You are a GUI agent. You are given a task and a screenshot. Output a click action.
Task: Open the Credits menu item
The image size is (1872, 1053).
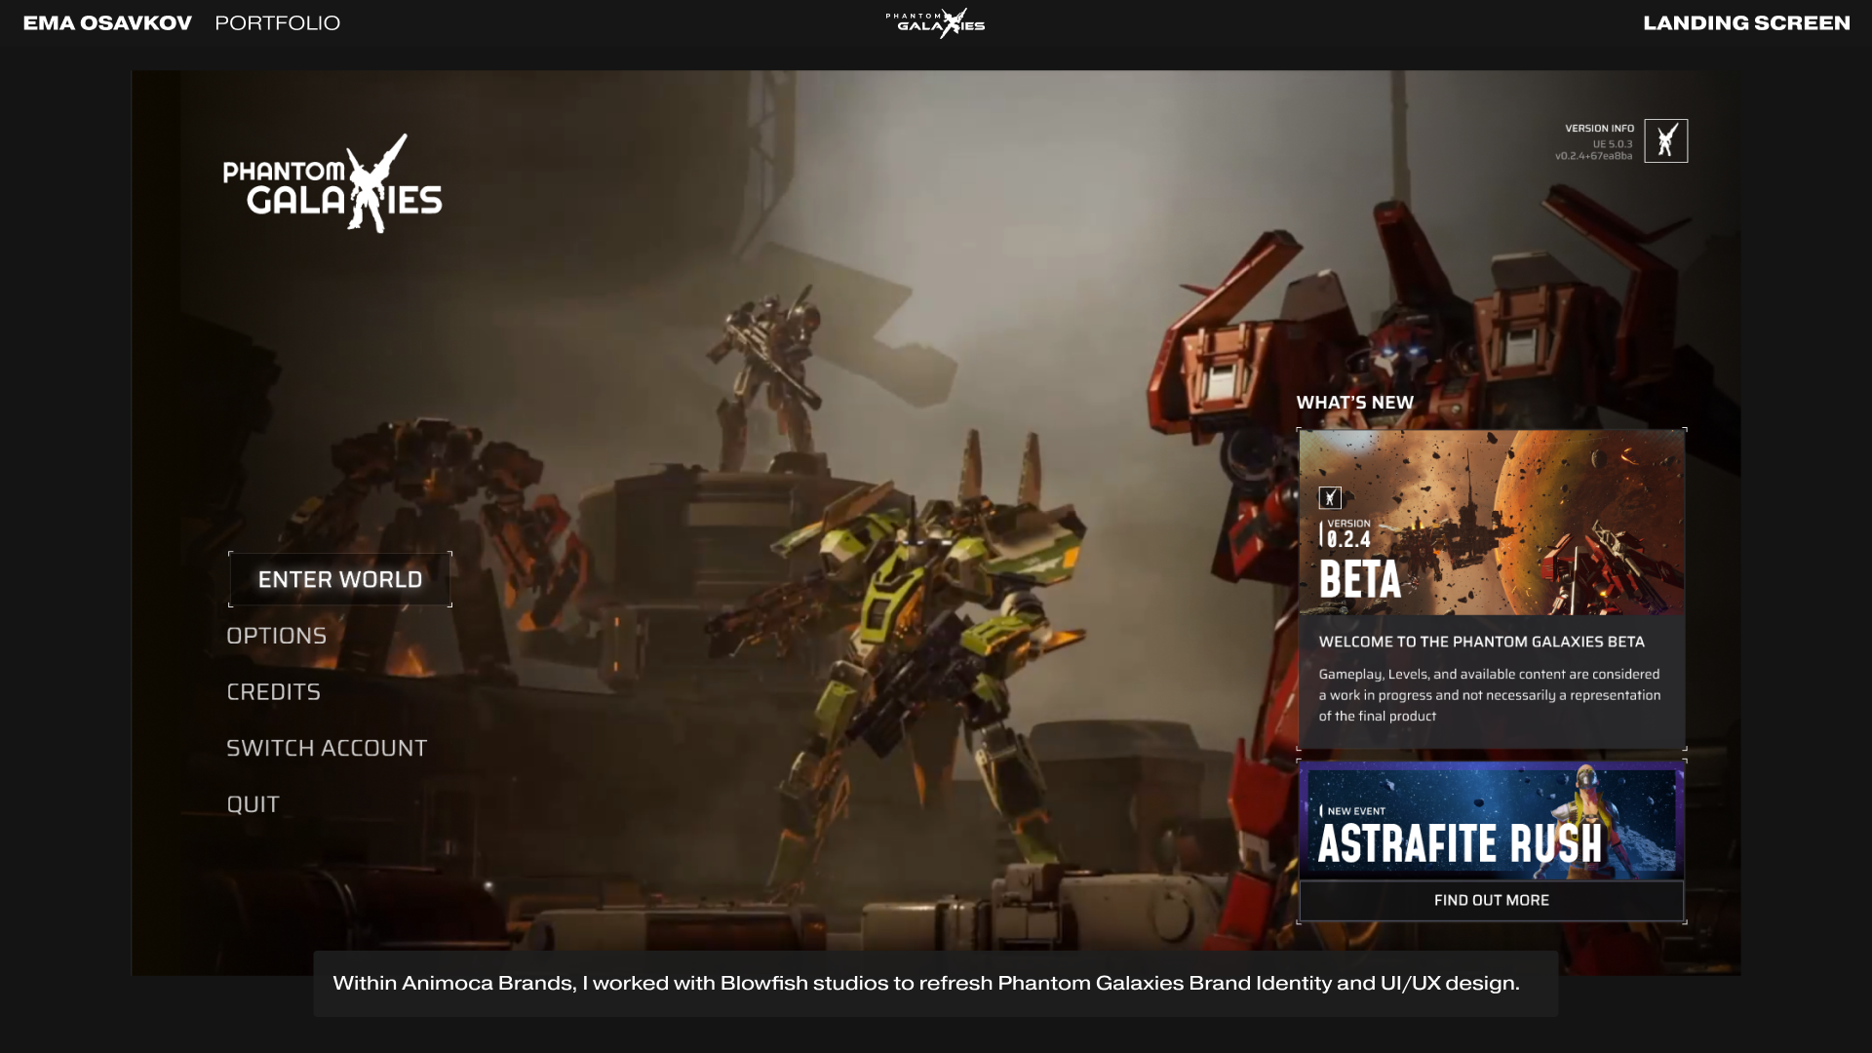click(274, 692)
